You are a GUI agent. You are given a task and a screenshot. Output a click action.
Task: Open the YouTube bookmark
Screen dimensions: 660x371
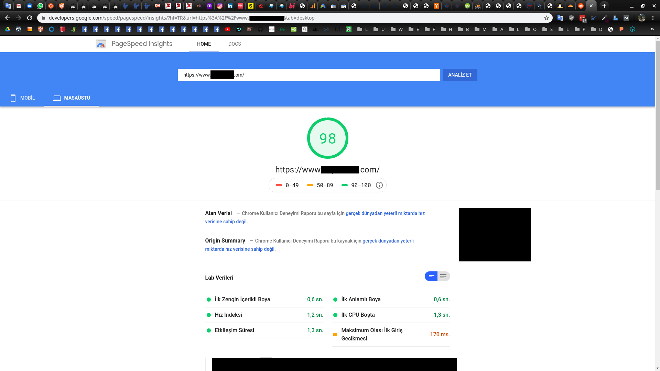pyautogui.click(x=228, y=30)
